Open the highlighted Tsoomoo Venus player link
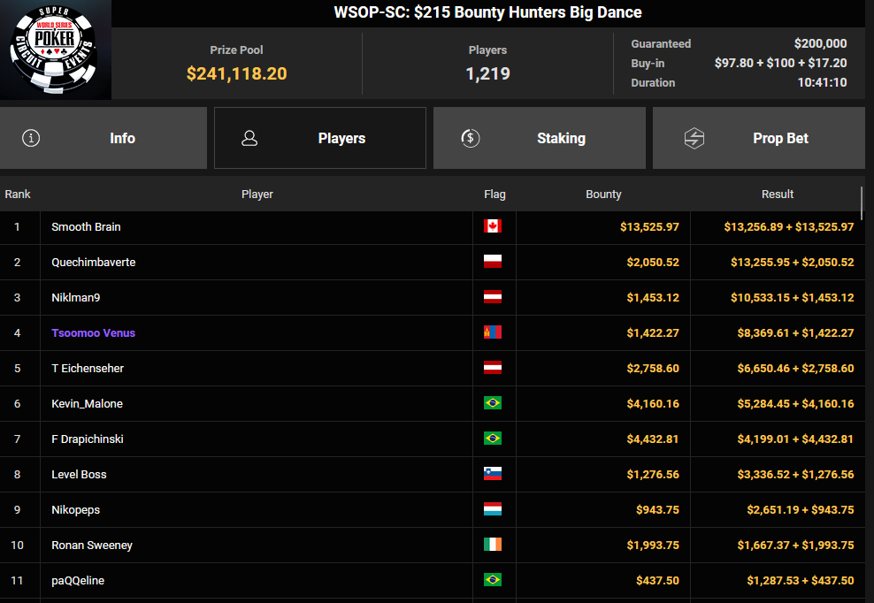874x603 pixels. [x=93, y=333]
